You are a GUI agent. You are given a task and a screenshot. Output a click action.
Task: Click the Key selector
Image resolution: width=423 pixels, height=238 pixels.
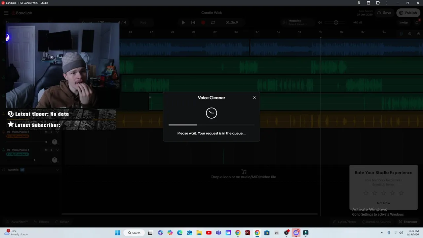143,22
